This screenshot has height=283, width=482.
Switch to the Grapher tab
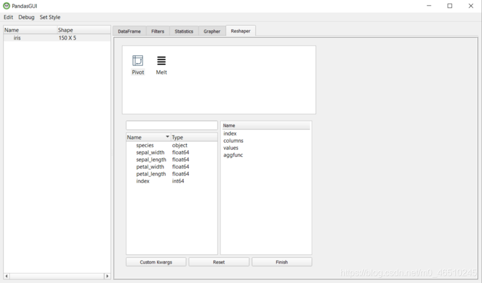click(x=212, y=31)
